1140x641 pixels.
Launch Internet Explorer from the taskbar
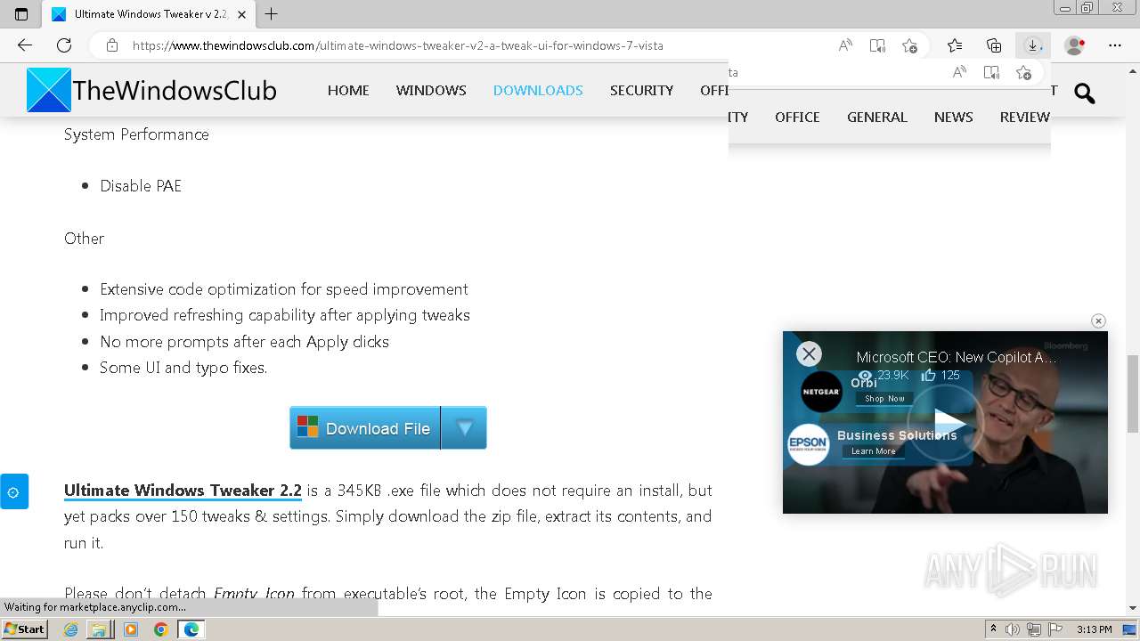pos(70,629)
